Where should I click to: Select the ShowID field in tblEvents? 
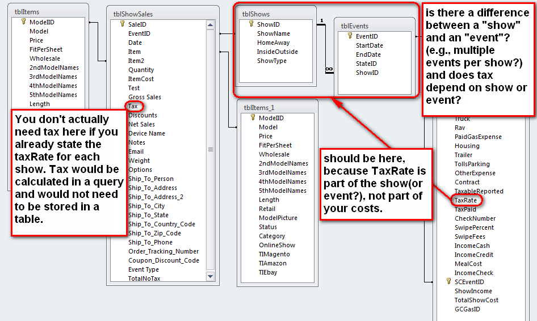[x=367, y=73]
